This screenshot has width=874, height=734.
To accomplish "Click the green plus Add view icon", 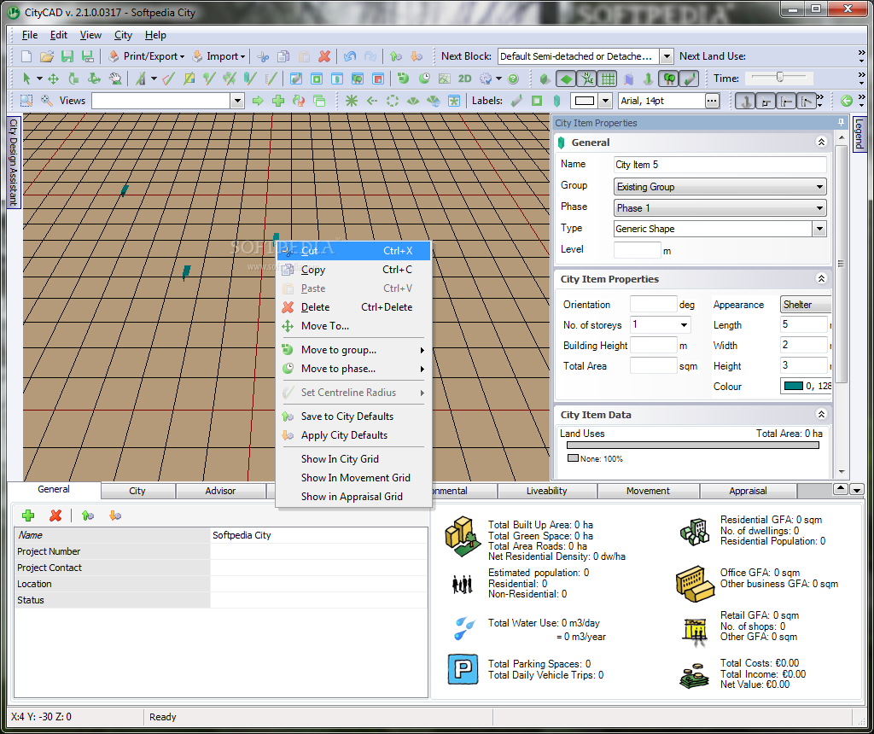I will pos(278,101).
